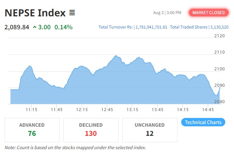Image resolution: width=234 pixels, height=156 pixels.
Task: Click the 11:15 time axis marker
Action: pos(31,110)
